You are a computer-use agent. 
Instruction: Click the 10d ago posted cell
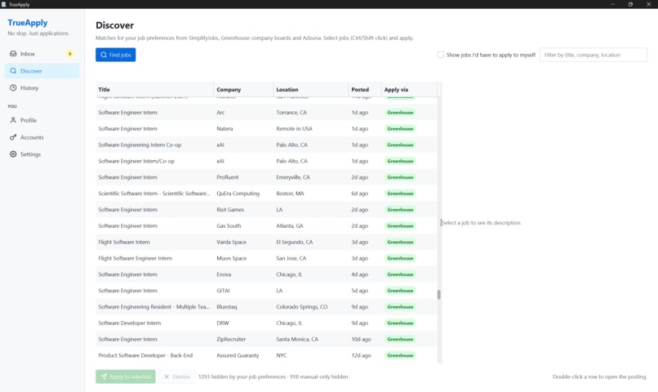click(x=361, y=339)
